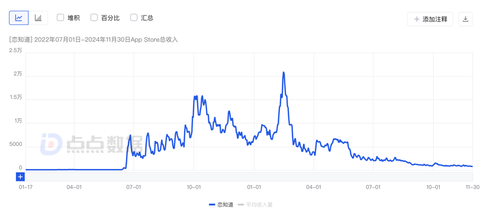Switch to line chart view
This screenshot has width=483, height=214.
pyautogui.click(x=19, y=18)
